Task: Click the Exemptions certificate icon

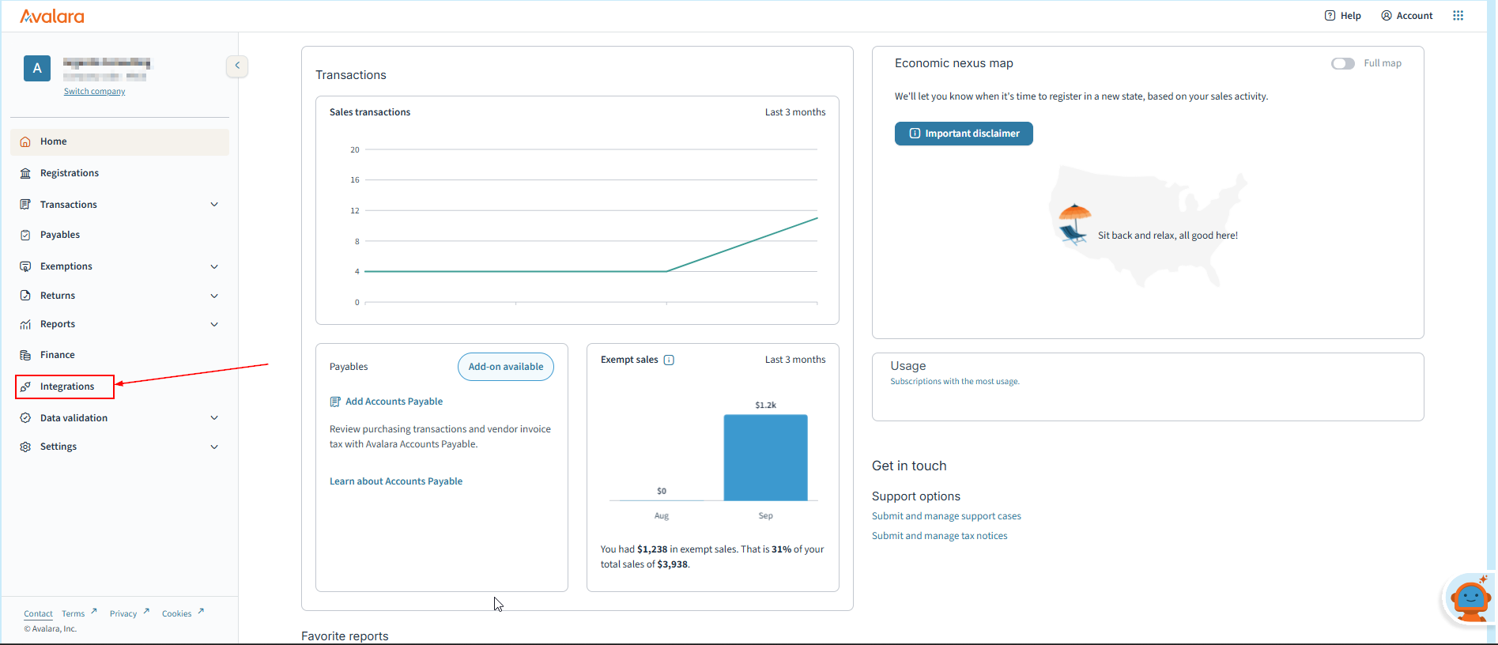Action: point(25,266)
